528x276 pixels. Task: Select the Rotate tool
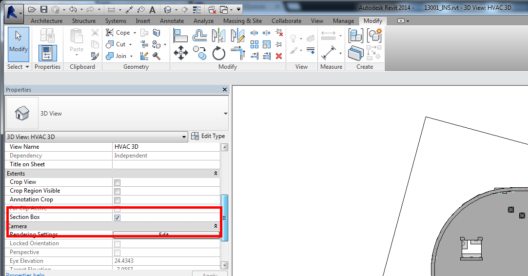coord(218,53)
